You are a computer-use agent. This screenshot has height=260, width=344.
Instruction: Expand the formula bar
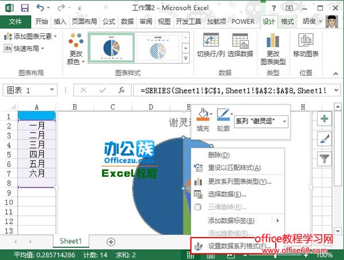pos(337,90)
